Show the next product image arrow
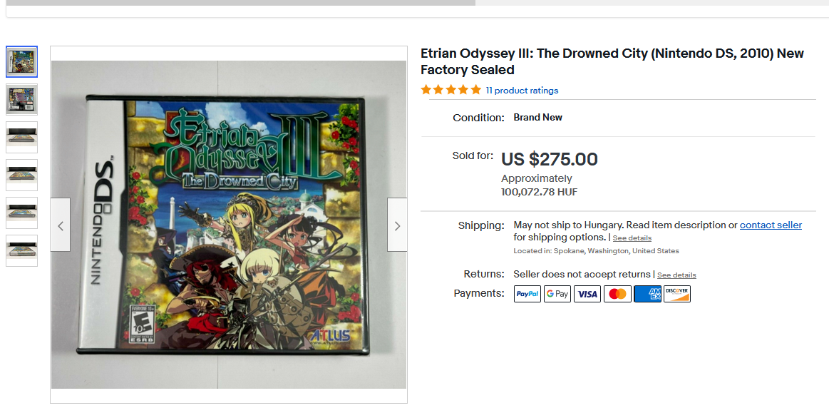This screenshot has height=413, width=829. pos(397,225)
